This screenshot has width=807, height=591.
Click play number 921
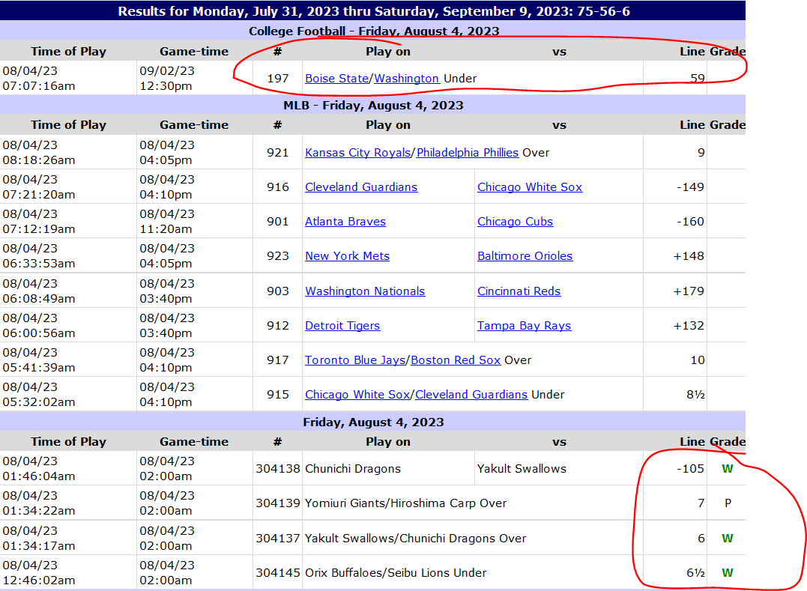tap(278, 153)
